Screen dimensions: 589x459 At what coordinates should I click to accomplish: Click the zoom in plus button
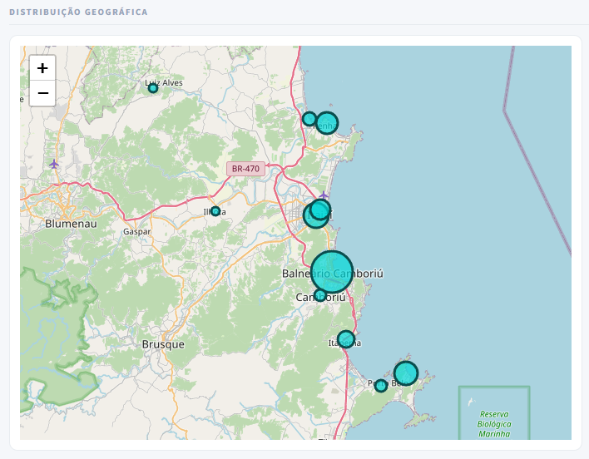[42, 68]
